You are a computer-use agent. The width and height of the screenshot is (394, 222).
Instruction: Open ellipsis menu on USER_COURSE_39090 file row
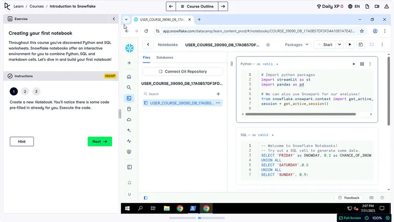point(218,103)
